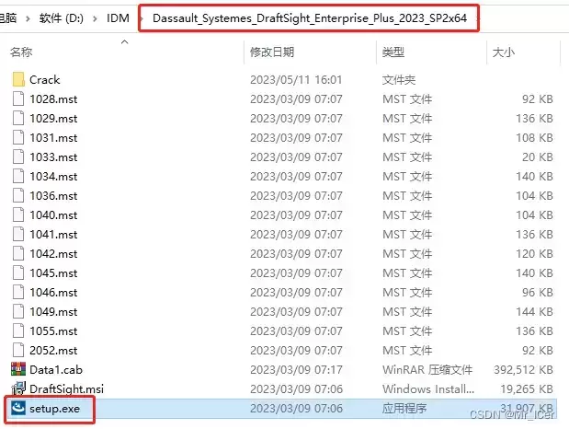Select the 1045.mst file icon
Image resolution: width=569 pixels, height=429 pixels.
[18, 272]
